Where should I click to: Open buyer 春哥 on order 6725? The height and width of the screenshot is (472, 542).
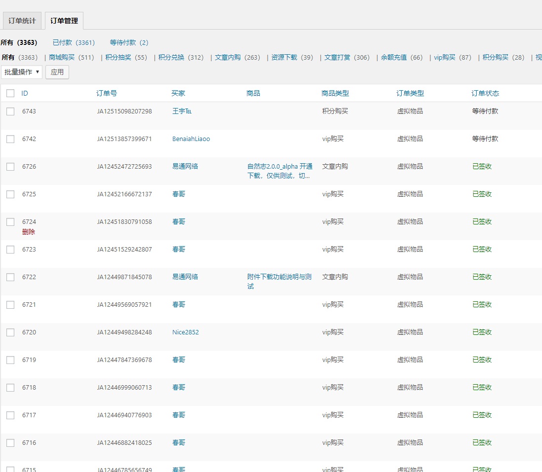click(x=179, y=194)
